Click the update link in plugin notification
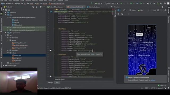The width and height of the screenshot is (170, 95). pos(153,80)
